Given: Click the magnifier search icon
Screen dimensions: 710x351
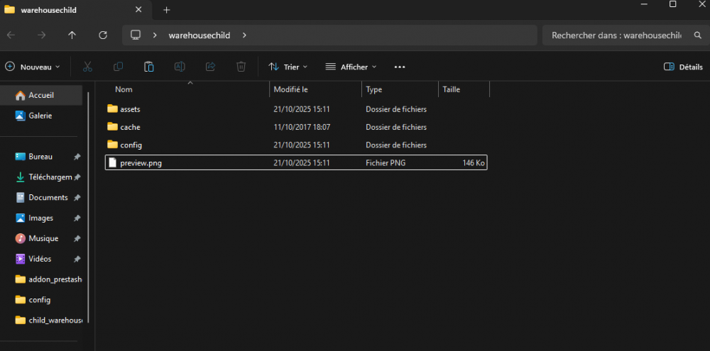Looking at the screenshot, I should coord(697,35).
